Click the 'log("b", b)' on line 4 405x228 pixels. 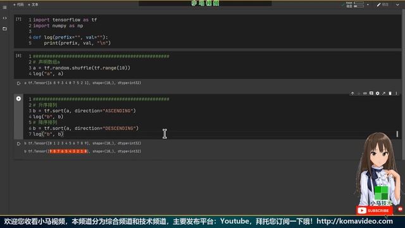click(48, 117)
